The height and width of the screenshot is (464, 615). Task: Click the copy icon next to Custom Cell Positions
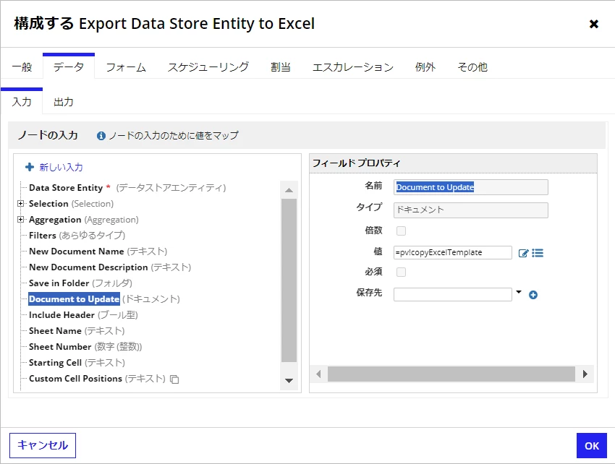coord(174,379)
